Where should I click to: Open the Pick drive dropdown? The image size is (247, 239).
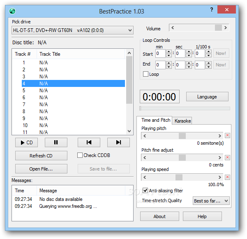[72, 30]
